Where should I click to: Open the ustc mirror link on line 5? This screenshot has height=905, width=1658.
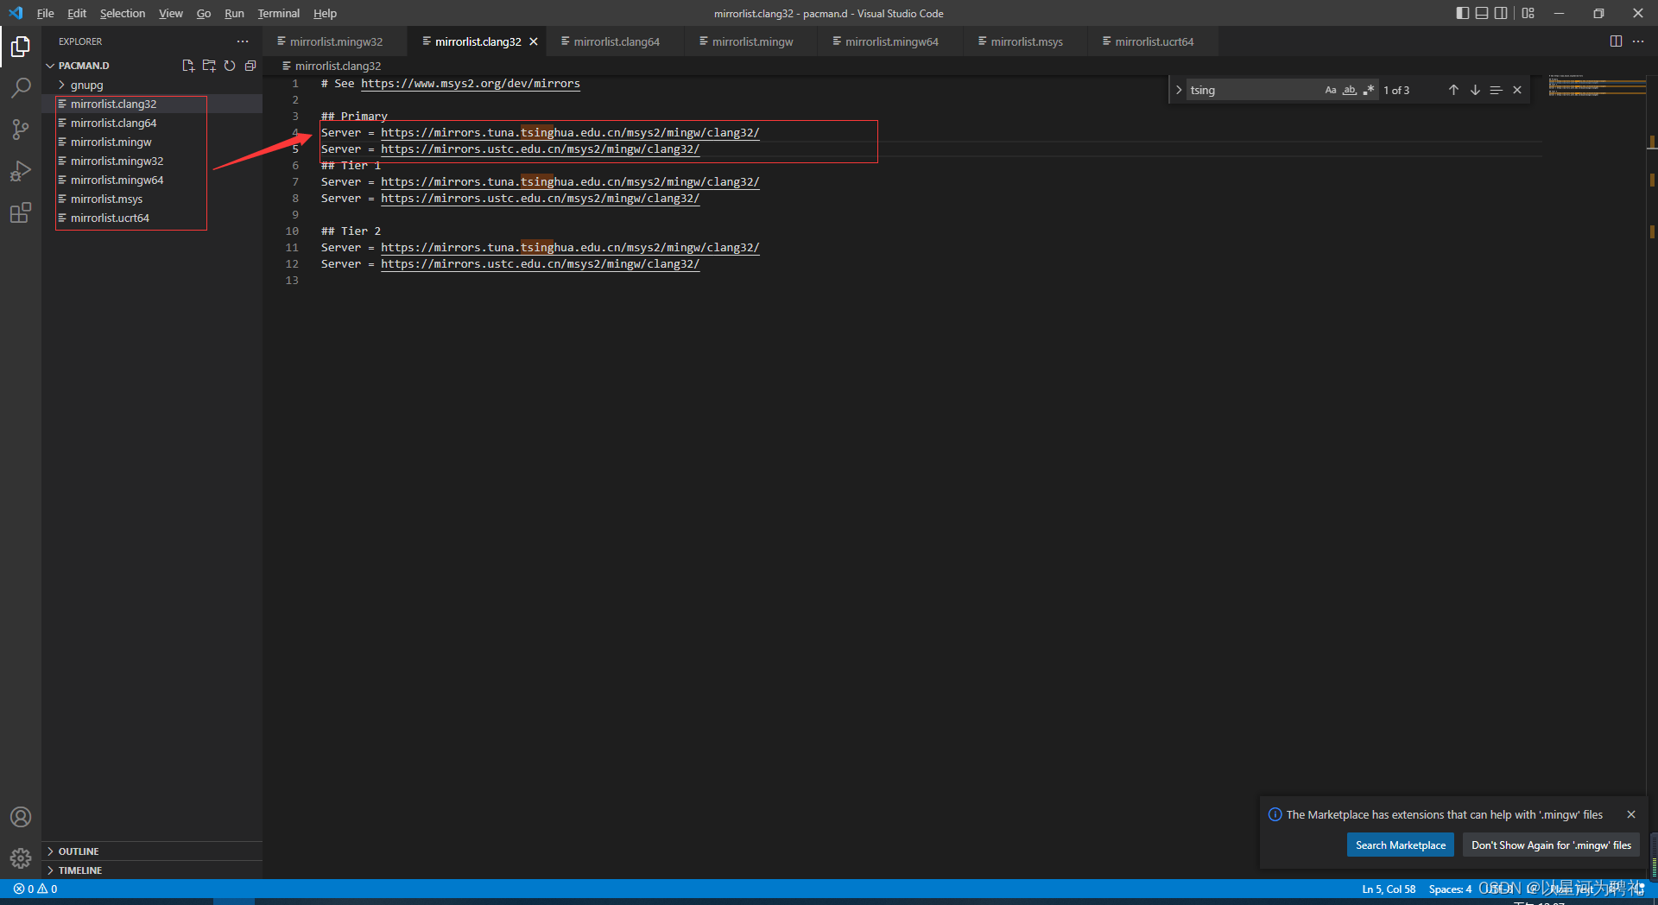pyautogui.click(x=541, y=149)
